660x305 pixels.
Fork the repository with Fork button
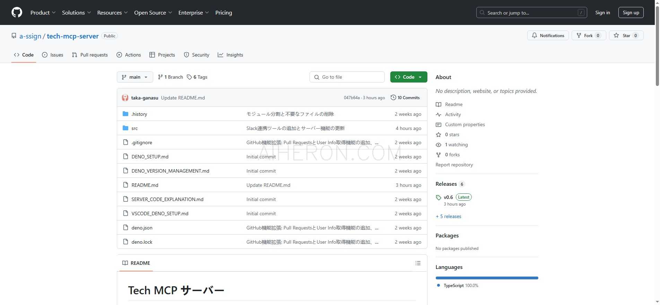click(x=589, y=35)
